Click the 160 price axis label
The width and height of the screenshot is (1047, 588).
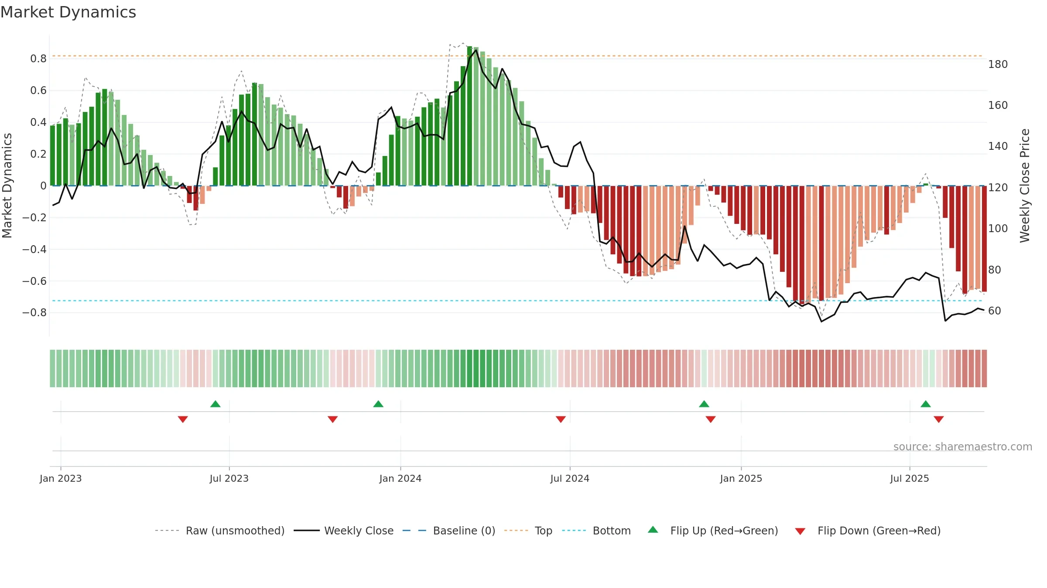click(998, 105)
